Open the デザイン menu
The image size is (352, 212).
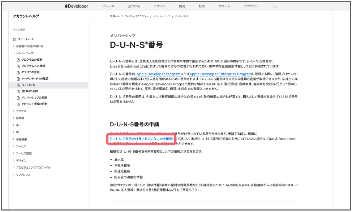pyautogui.click(x=160, y=6)
